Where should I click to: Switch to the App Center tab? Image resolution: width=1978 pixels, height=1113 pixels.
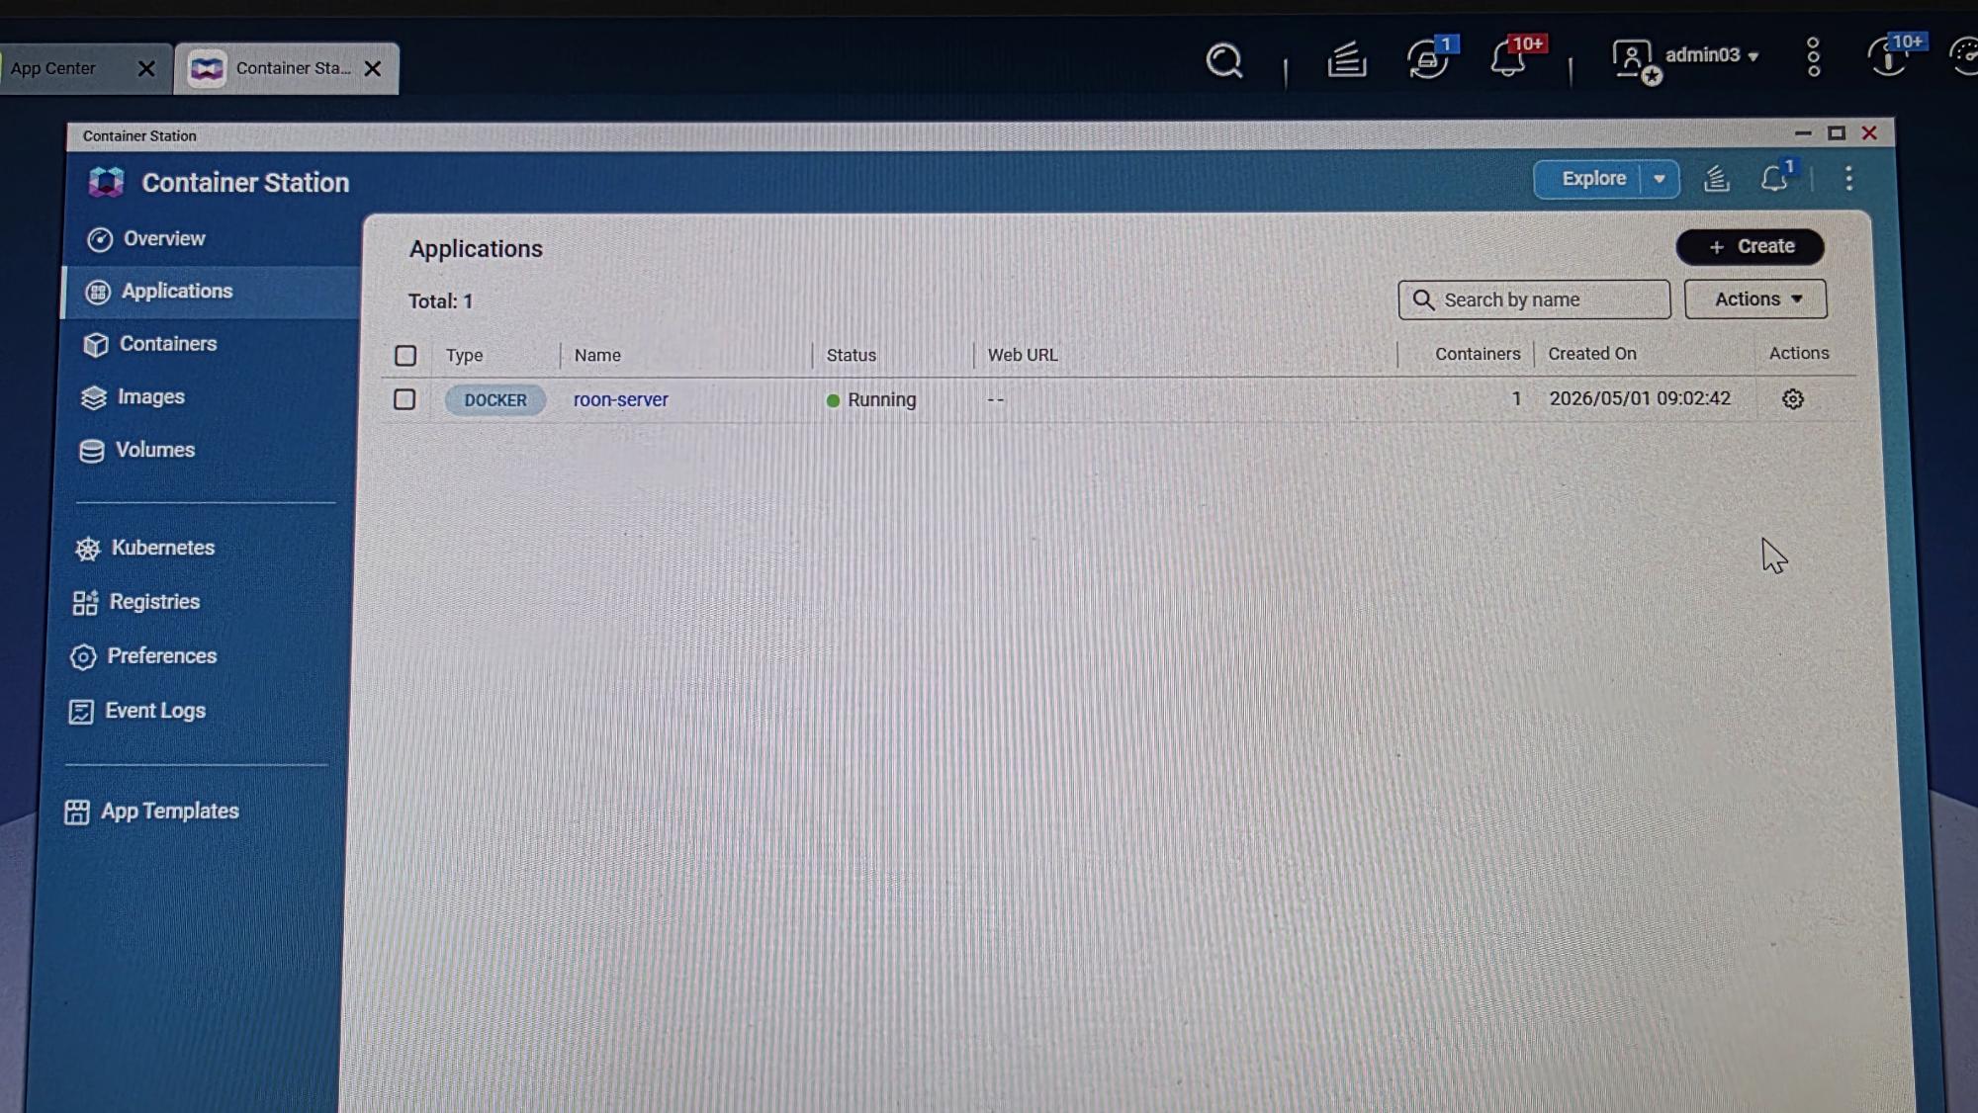[53, 68]
